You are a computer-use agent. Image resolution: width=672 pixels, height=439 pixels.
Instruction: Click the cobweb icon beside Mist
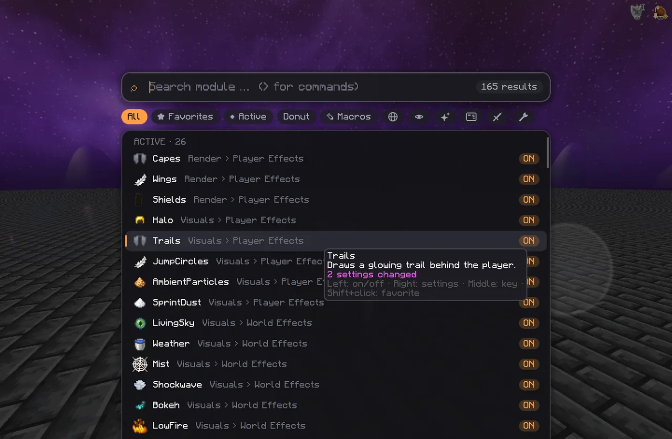pyautogui.click(x=140, y=364)
